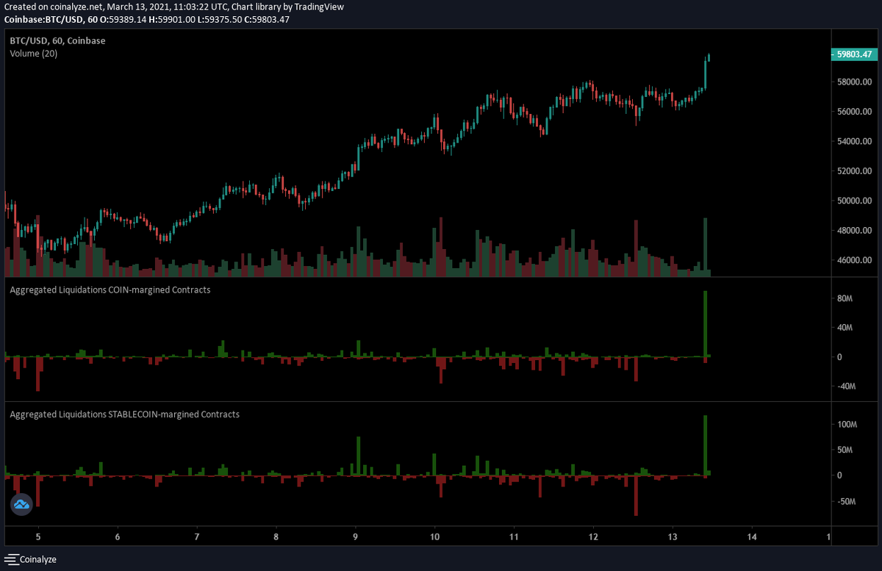Click the Coinalyze footer logo icon
Viewport: 882px width, 571px height.
[x=10, y=559]
